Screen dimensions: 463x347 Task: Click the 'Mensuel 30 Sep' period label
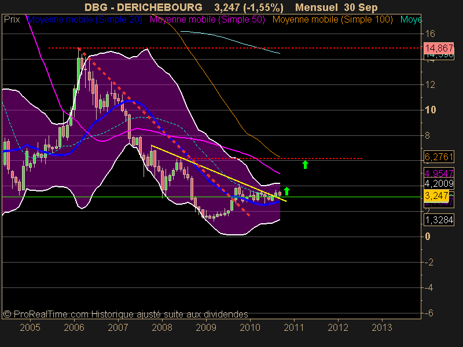pyautogui.click(x=336, y=8)
